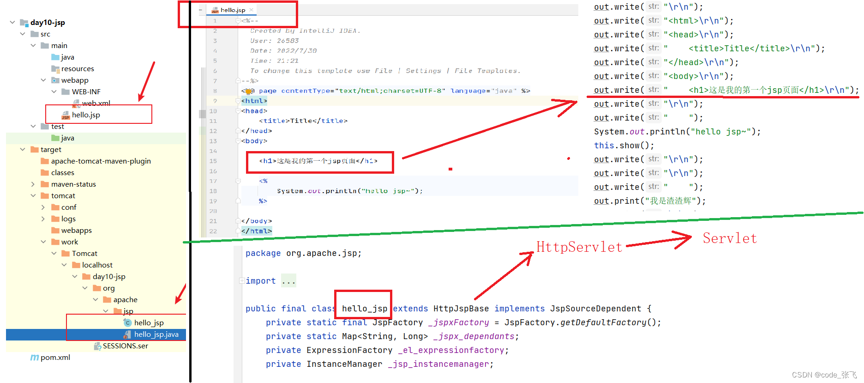Click the green java test folder icon under test
Image resolution: width=864 pixels, height=383 pixels.
pos(55,138)
